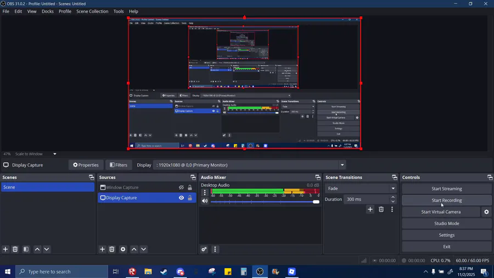Open the File menu
494x278 pixels.
click(6, 12)
